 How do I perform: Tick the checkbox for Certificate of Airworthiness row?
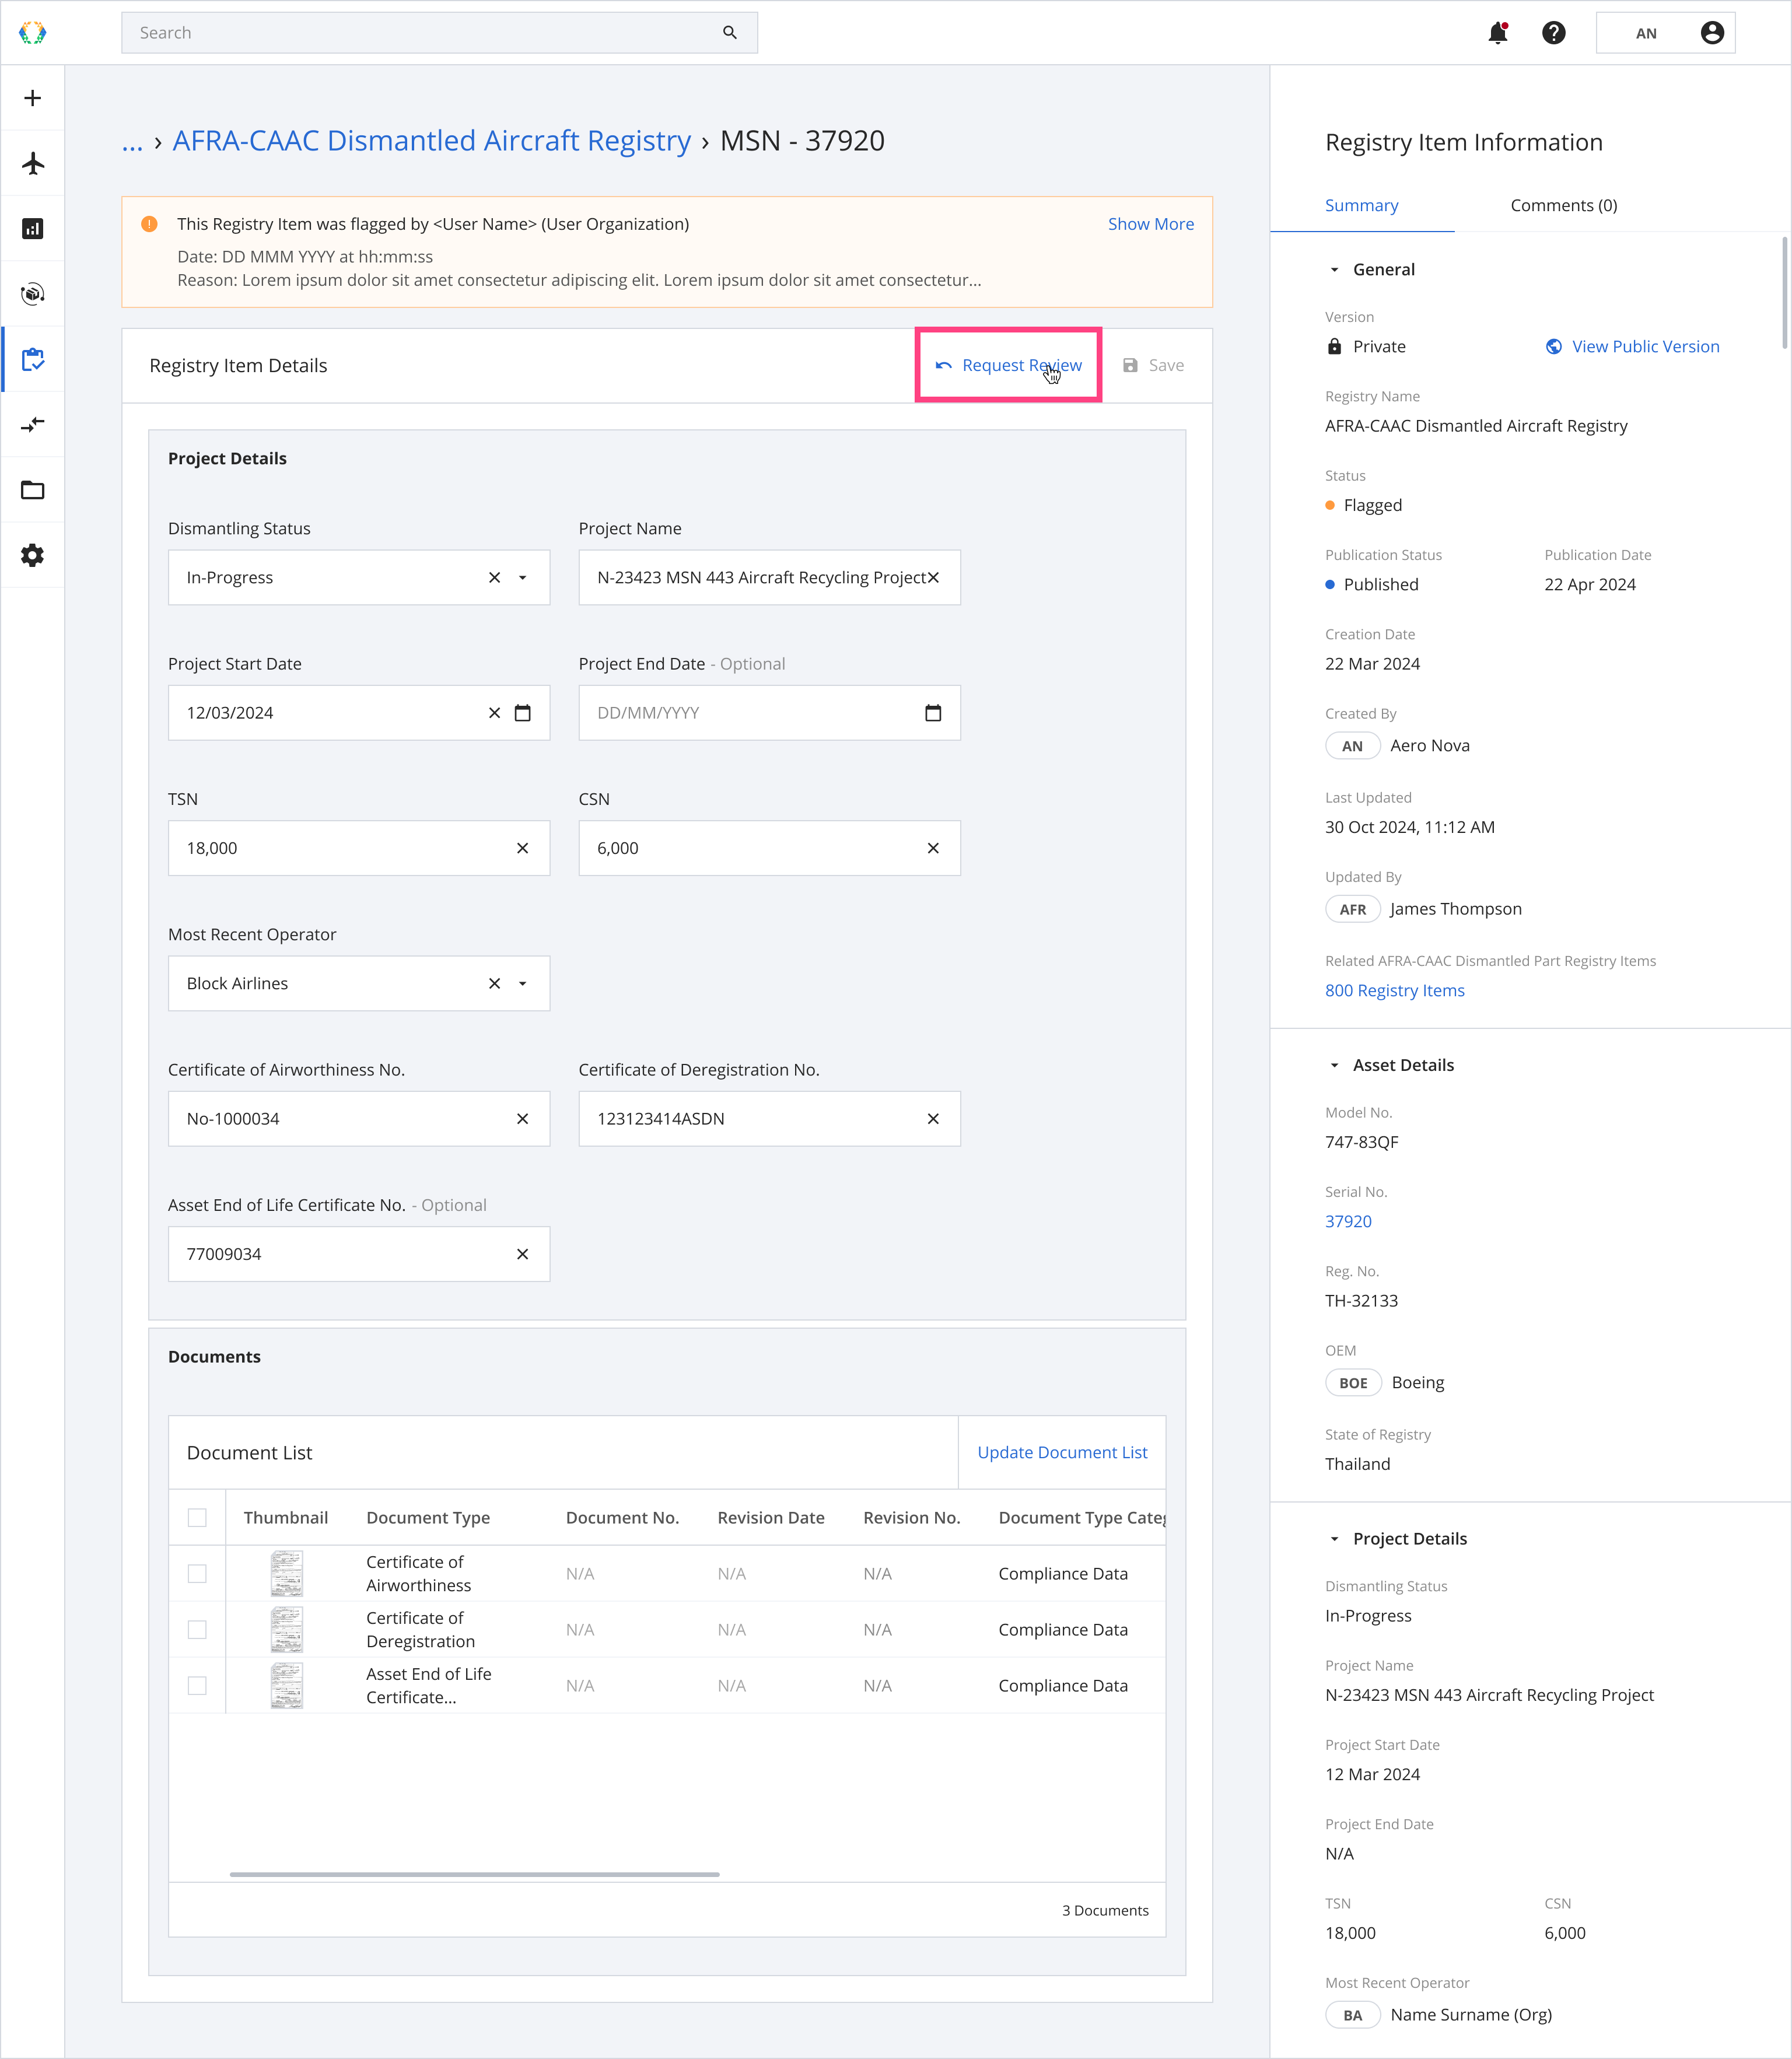click(x=197, y=1573)
